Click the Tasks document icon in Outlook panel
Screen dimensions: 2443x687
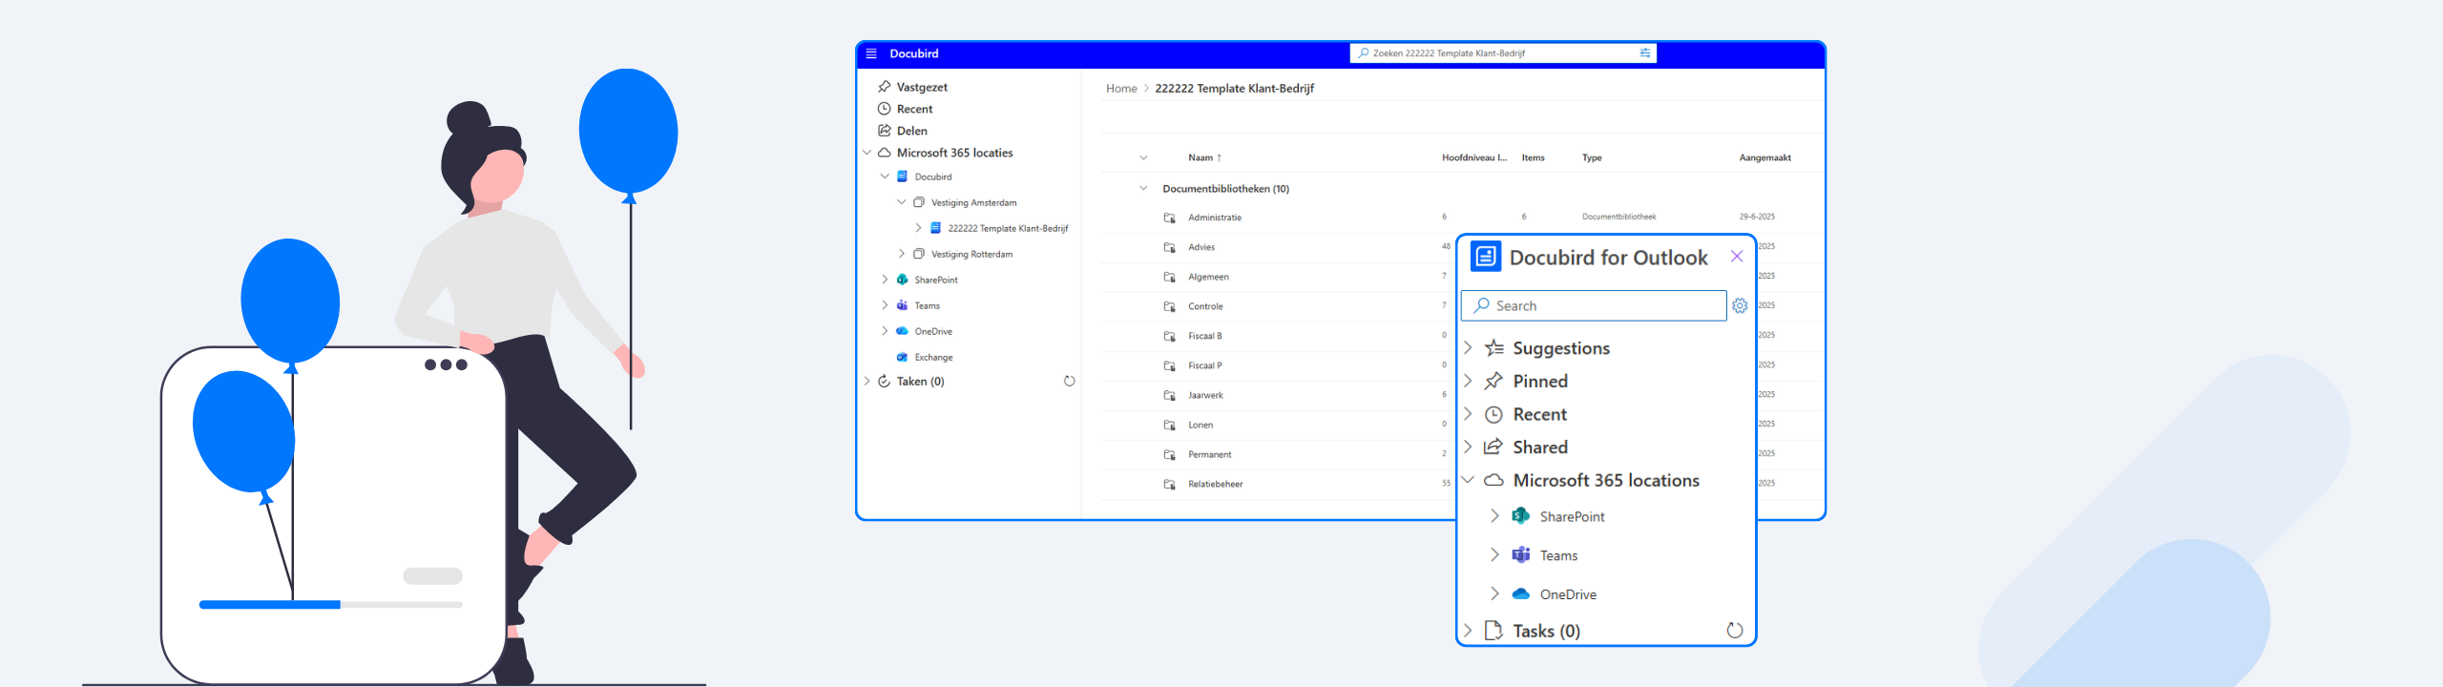coord(1494,631)
